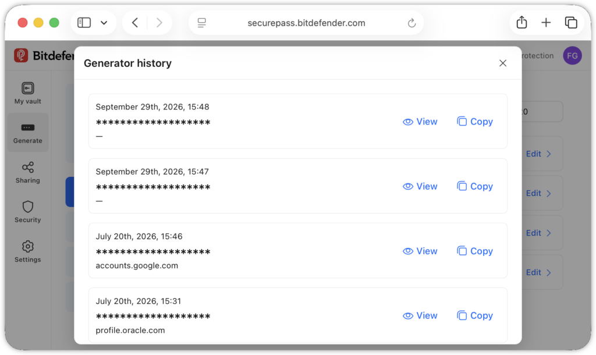Open the Safari Share menu

tap(521, 23)
